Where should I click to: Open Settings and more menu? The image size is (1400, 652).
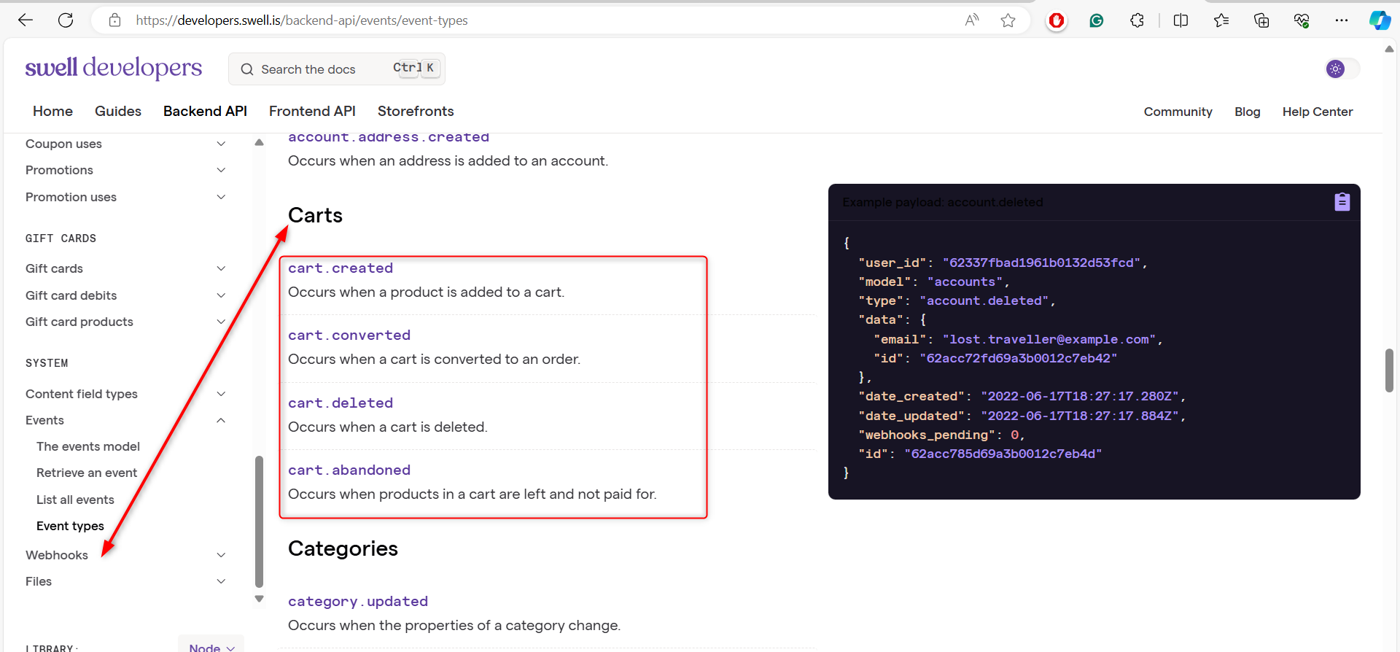tap(1342, 20)
